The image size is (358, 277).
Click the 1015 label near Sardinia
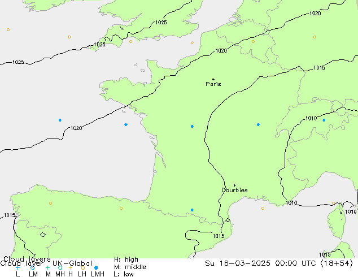pyautogui.click(x=325, y=255)
